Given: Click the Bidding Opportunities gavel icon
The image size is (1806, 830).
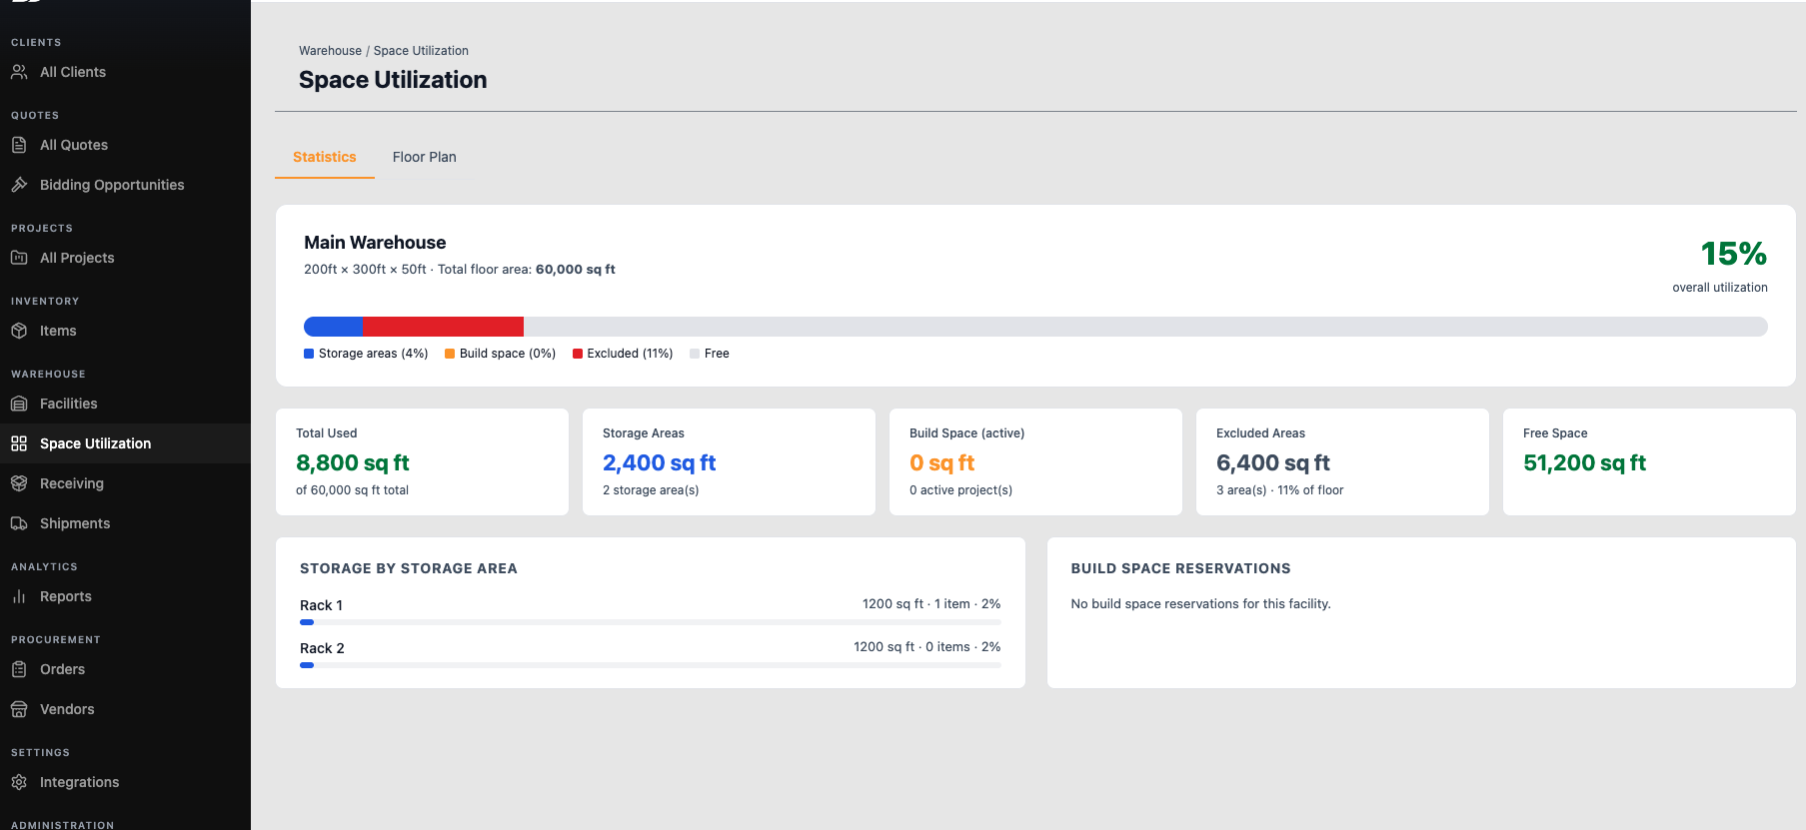Looking at the screenshot, I should (19, 185).
